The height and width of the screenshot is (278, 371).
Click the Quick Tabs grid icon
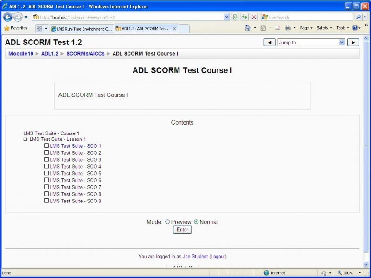[39, 29]
